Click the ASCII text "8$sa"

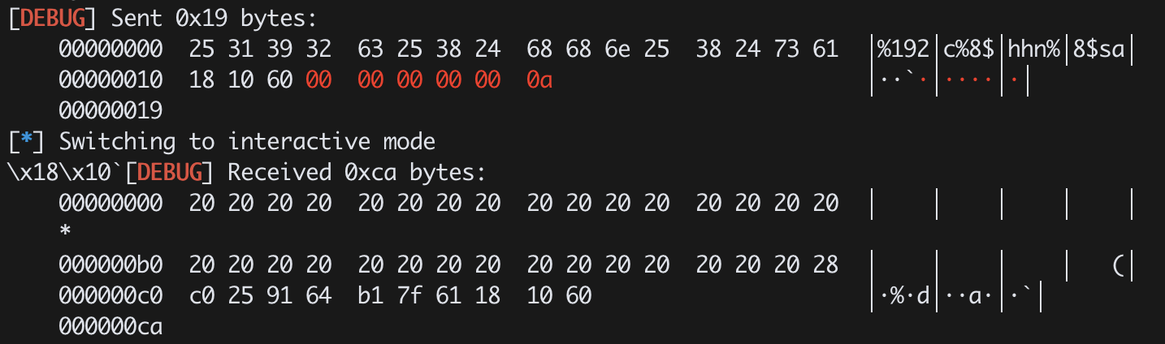pos(1099,49)
